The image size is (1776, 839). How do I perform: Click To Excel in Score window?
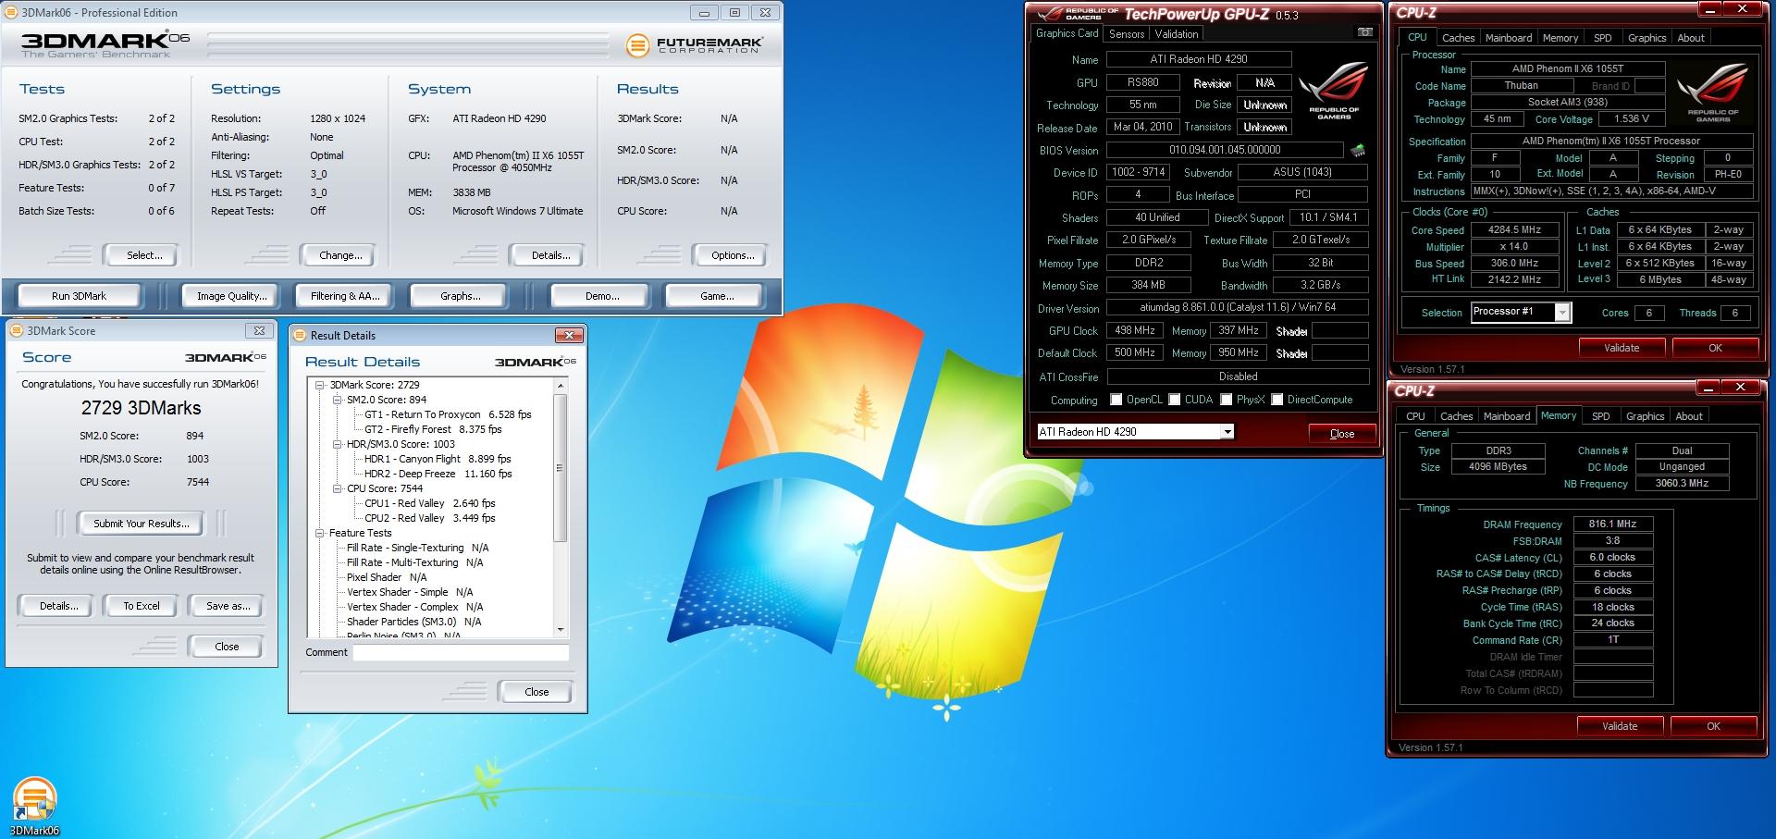[142, 606]
